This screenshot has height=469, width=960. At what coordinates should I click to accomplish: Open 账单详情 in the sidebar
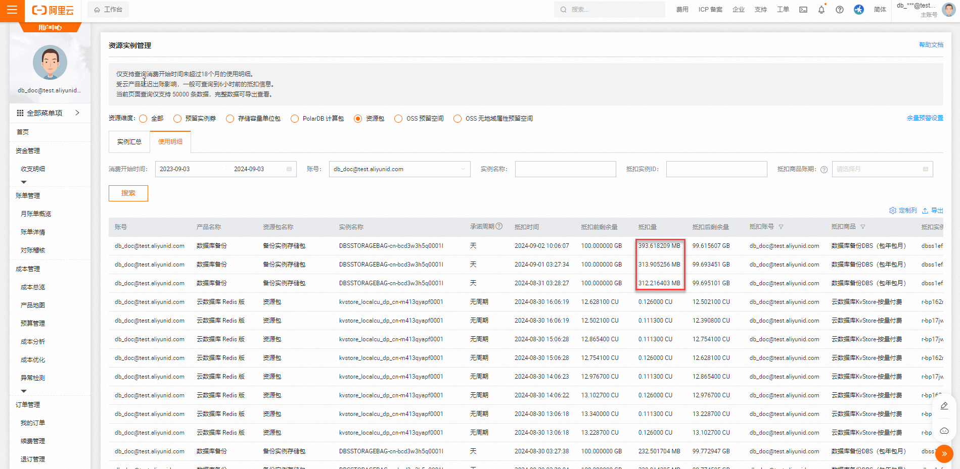coord(33,232)
